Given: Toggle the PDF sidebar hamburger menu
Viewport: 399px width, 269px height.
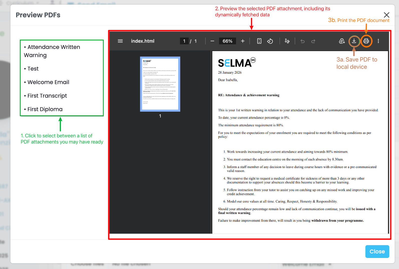Looking at the screenshot, I should [x=120, y=41].
